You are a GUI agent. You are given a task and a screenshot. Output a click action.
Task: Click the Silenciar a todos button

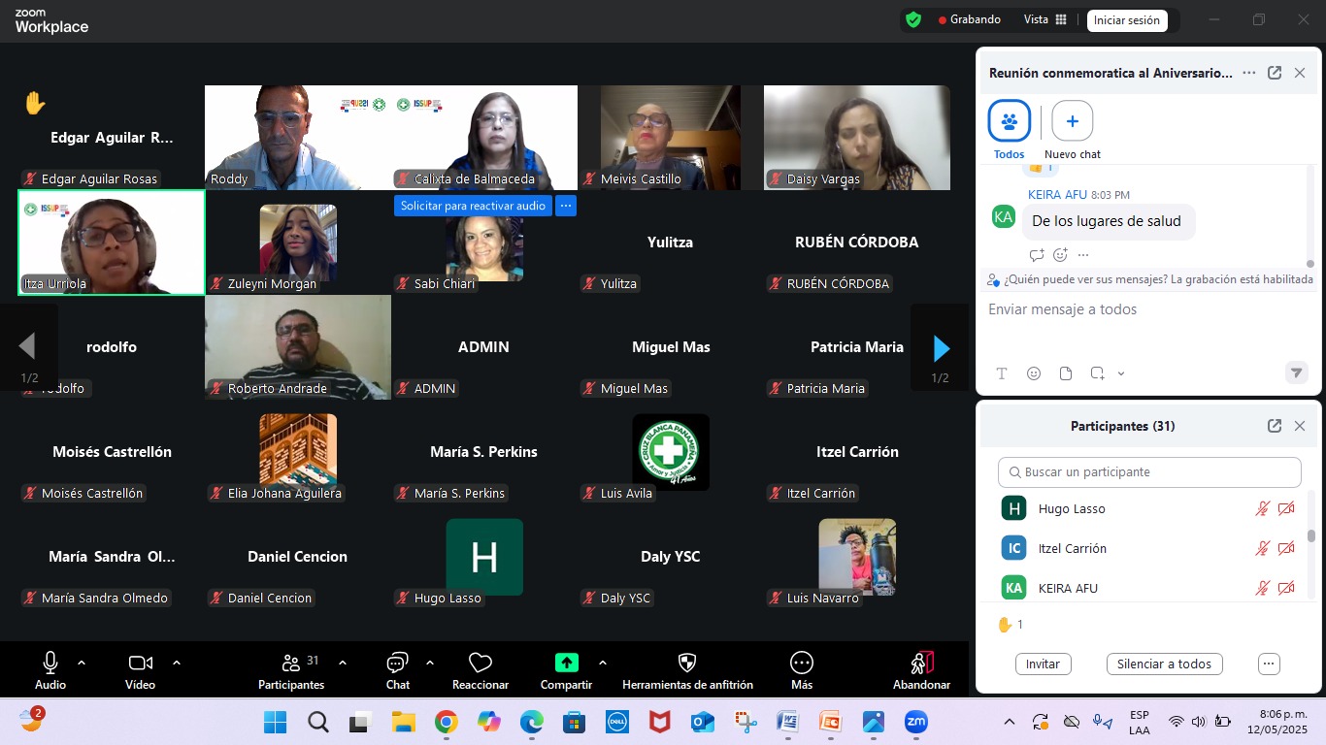pyautogui.click(x=1164, y=664)
